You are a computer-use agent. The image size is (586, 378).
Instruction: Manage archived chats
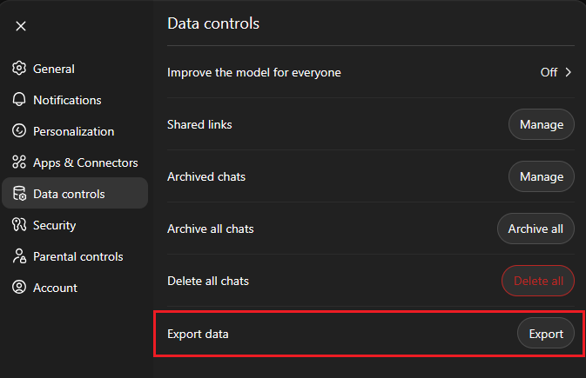541,176
